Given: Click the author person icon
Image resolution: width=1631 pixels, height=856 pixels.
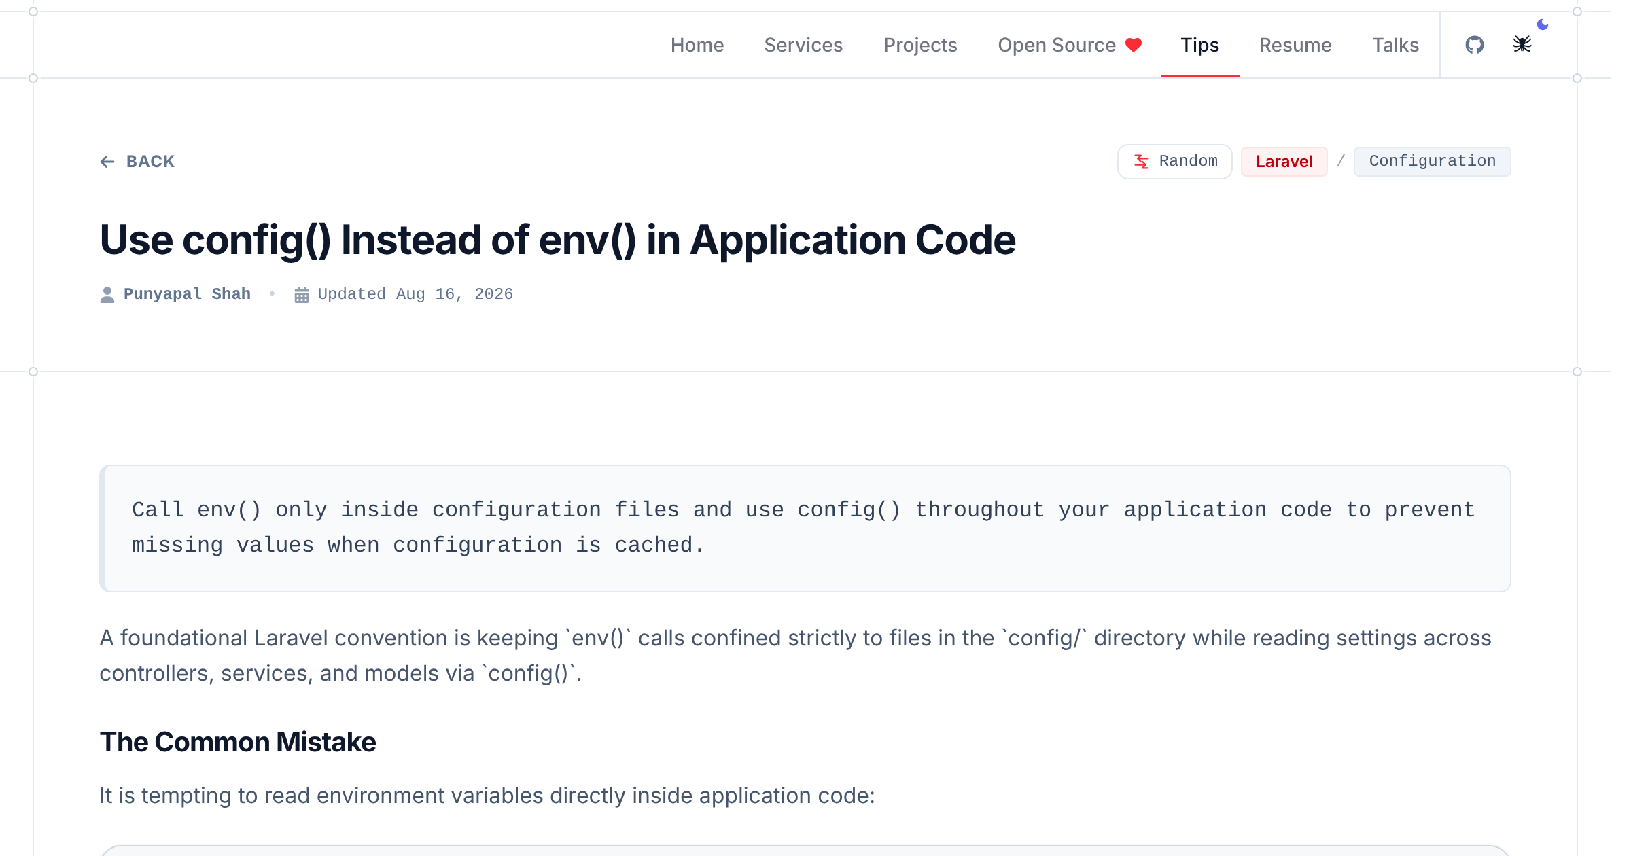Looking at the screenshot, I should tap(107, 294).
